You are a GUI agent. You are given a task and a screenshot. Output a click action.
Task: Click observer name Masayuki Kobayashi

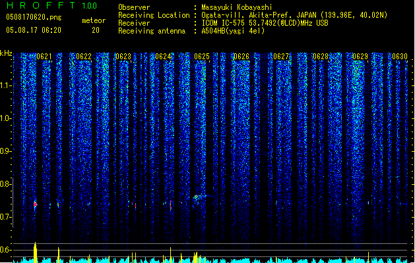point(237,7)
